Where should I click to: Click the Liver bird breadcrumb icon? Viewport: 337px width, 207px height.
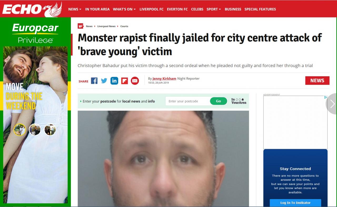coord(81,26)
